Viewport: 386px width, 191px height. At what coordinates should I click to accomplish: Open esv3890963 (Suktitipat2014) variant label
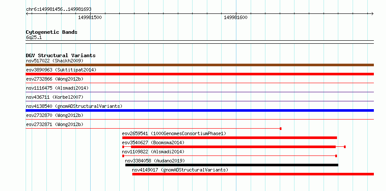[x=61, y=70]
